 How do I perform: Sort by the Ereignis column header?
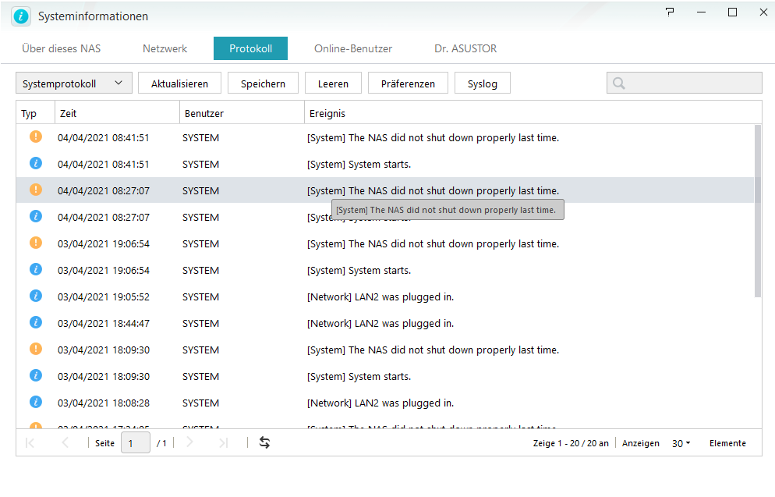click(533, 113)
